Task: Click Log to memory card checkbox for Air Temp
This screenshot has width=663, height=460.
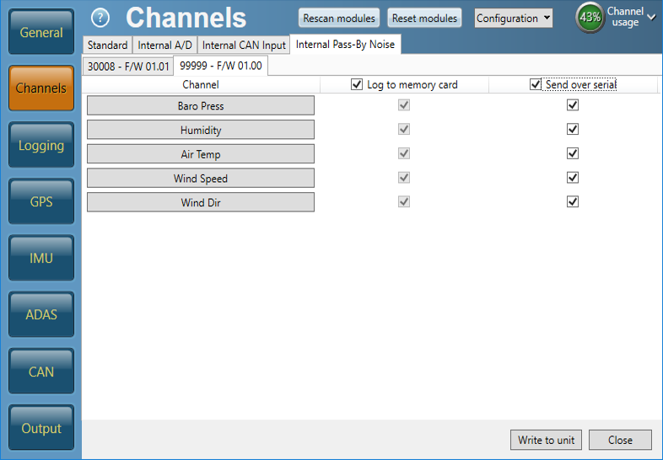Action: pyautogui.click(x=404, y=153)
